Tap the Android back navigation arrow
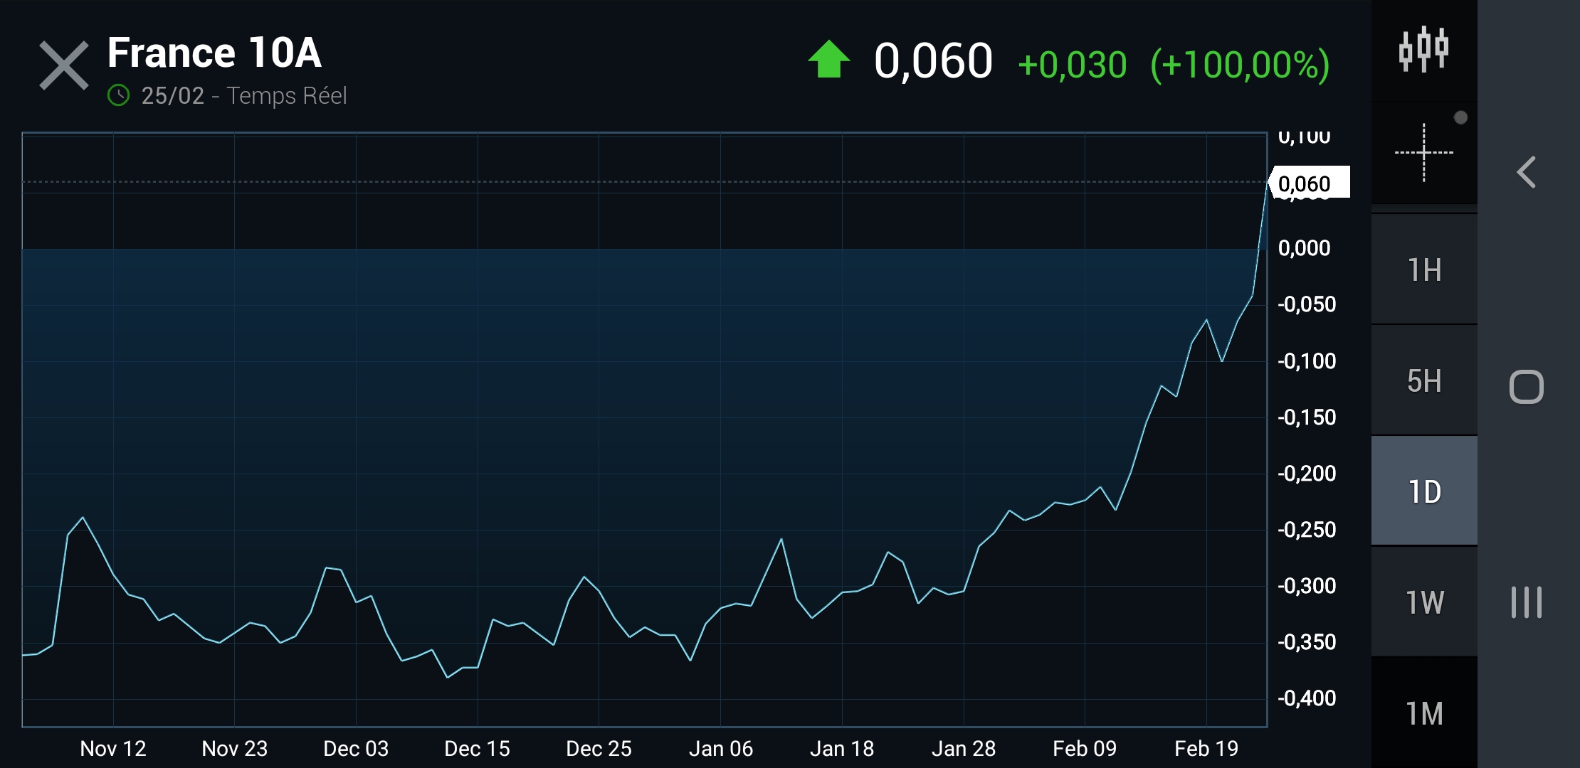The image size is (1580, 768). 1527,172
